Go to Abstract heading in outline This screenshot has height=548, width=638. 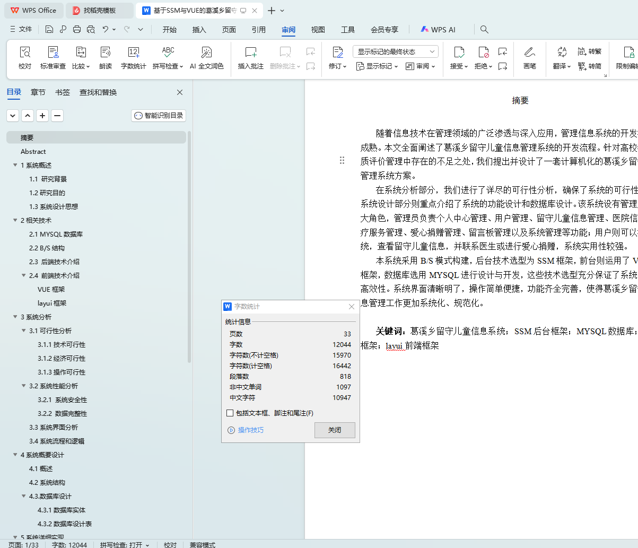33,151
